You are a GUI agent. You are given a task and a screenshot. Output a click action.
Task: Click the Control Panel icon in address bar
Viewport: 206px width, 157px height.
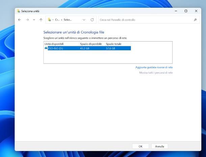50,20
